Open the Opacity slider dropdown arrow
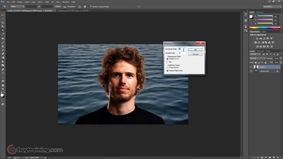The height and width of the screenshot is (159, 283). (281, 58)
